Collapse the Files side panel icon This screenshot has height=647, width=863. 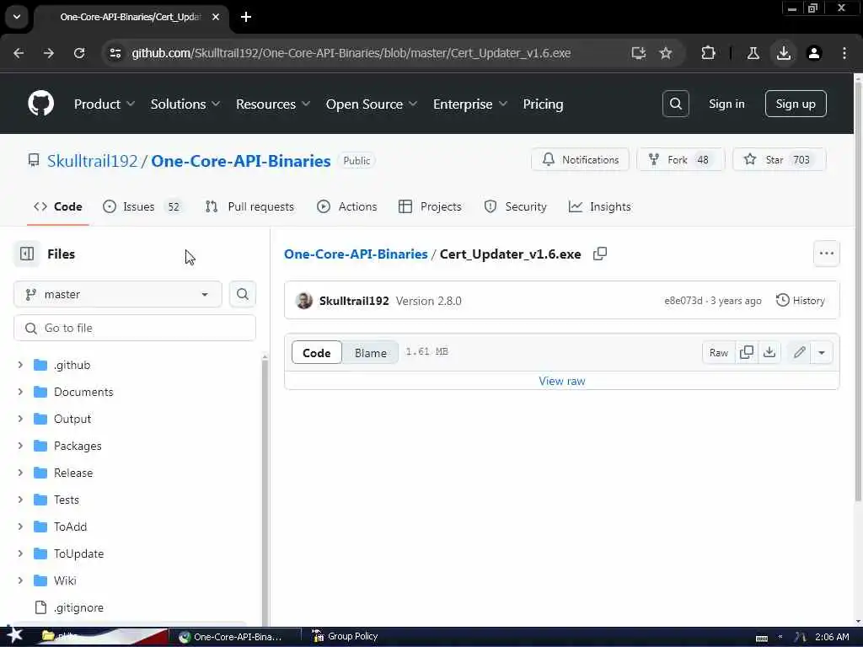click(27, 254)
